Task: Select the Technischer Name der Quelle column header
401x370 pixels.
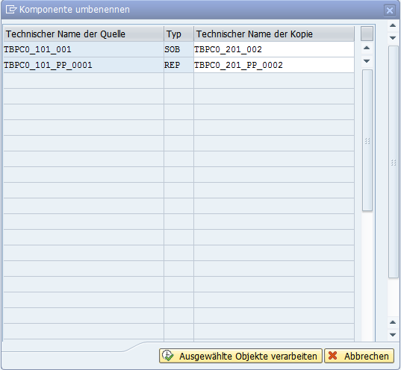Action: (x=84, y=34)
